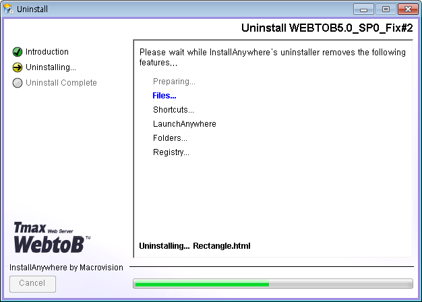Click the Shortcuts... entry
Screen dimensions: 422x302
pyautogui.click(x=173, y=110)
